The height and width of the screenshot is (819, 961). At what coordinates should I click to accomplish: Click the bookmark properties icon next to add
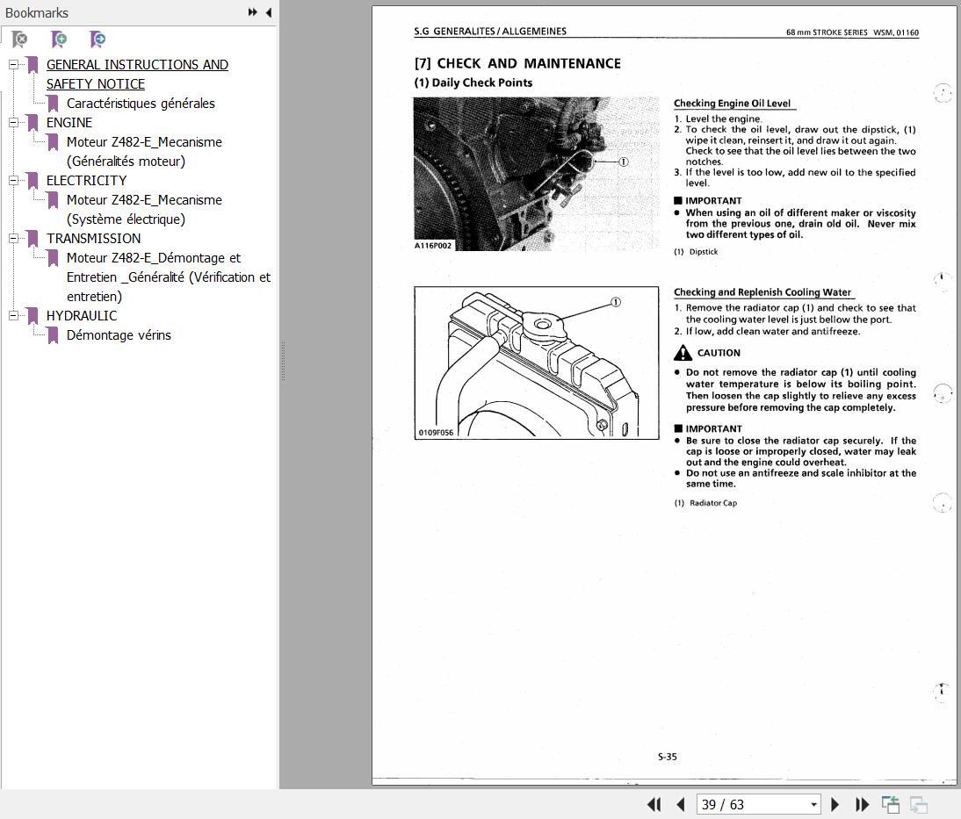point(98,40)
